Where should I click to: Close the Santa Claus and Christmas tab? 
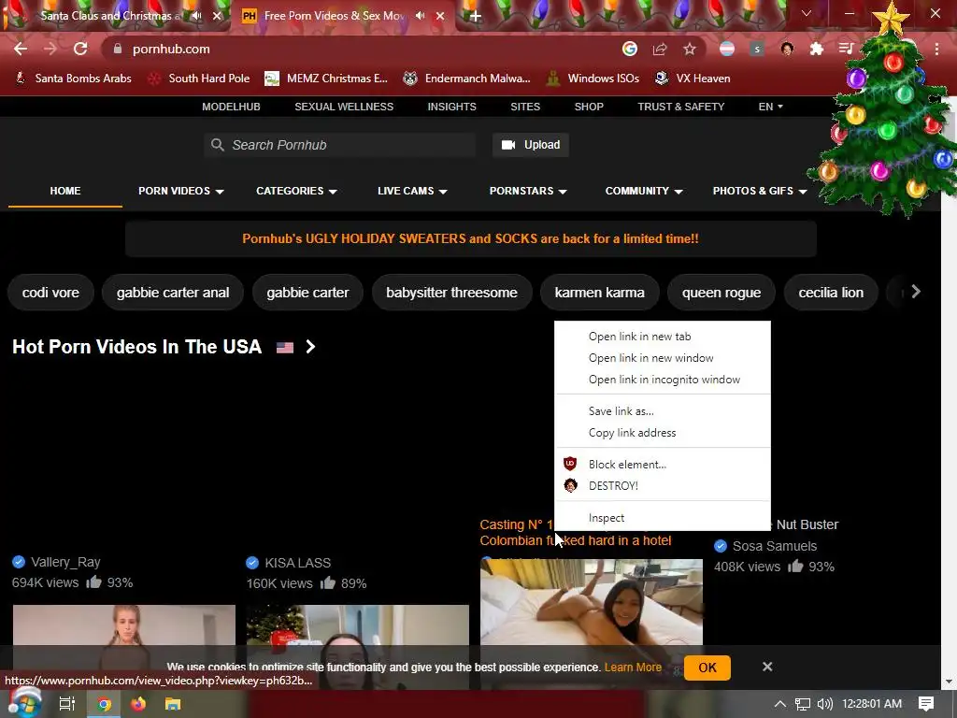[x=217, y=16]
